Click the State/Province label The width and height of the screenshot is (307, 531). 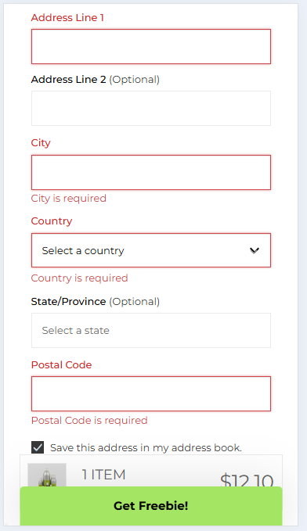[x=68, y=301]
